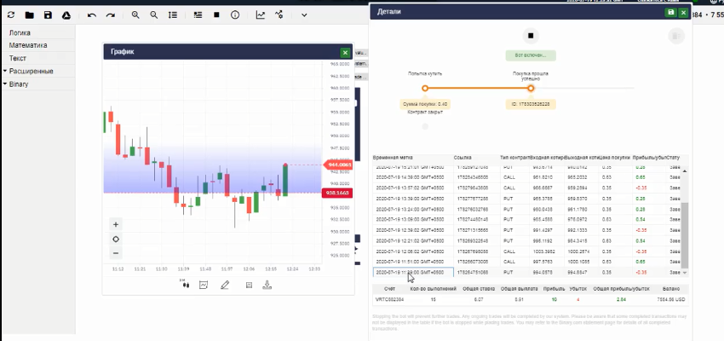Click the trades table vertical scrollbar
The image size is (724, 341).
coord(685,222)
